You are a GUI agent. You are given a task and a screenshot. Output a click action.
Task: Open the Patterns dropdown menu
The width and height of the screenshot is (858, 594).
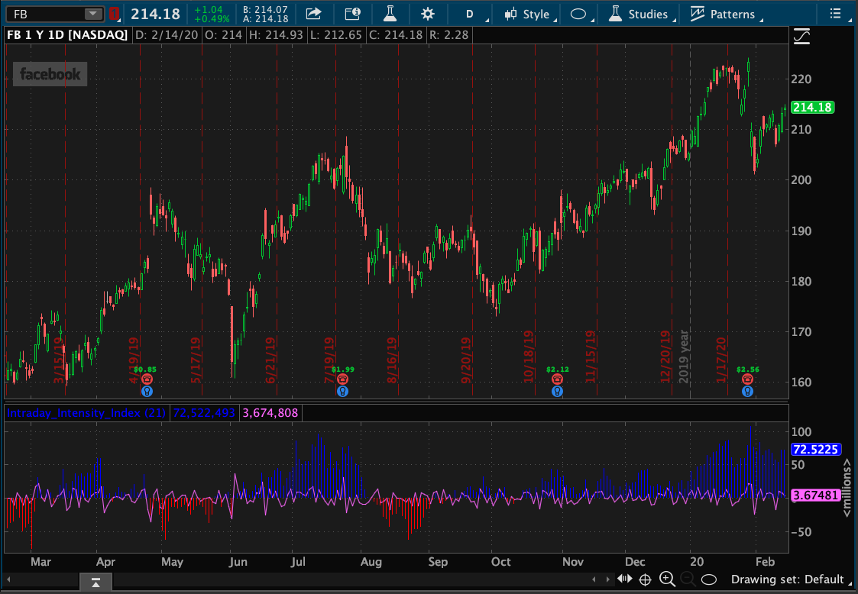pyautogui.click(x=726, y=15)
